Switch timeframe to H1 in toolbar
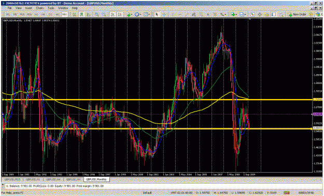The height and width of the screenshot is (196, 324). pyautogui.click(x=36, y=15)
